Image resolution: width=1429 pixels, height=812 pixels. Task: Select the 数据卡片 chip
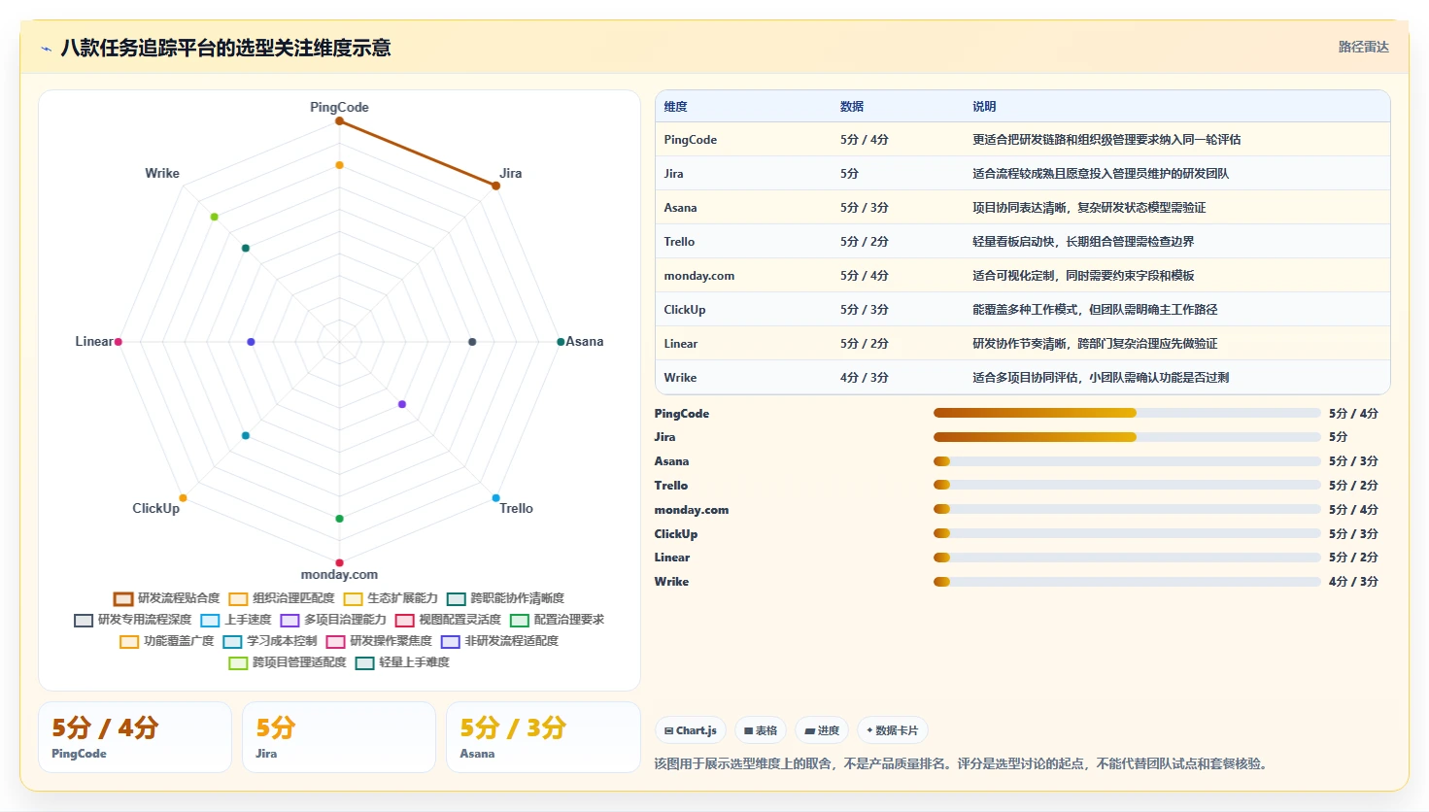coord(892,730)
